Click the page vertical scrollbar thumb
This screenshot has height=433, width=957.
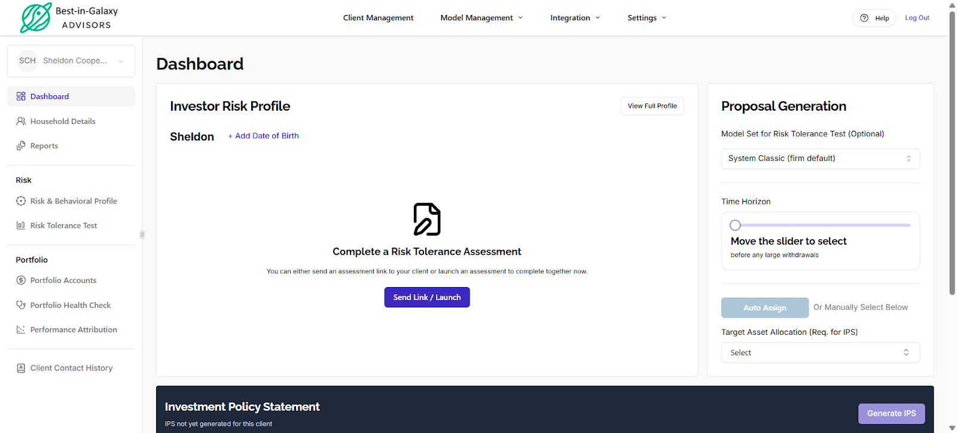pyautogui.click(x=952, y=153)
